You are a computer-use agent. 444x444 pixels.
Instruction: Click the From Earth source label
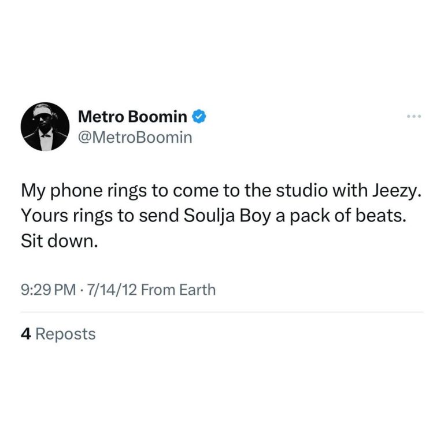pos(178,289)
